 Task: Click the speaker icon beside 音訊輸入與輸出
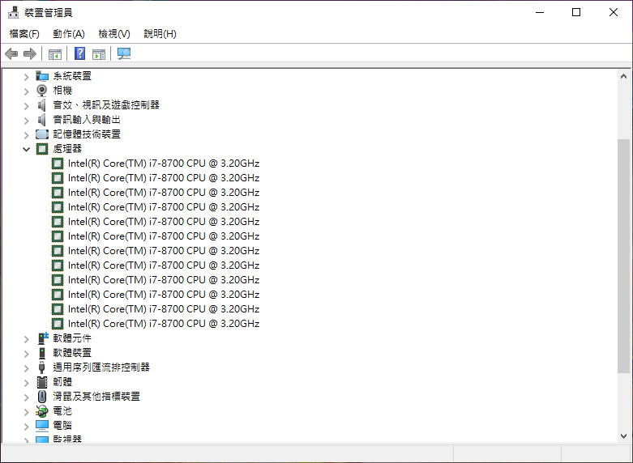[x=41, y=120]
